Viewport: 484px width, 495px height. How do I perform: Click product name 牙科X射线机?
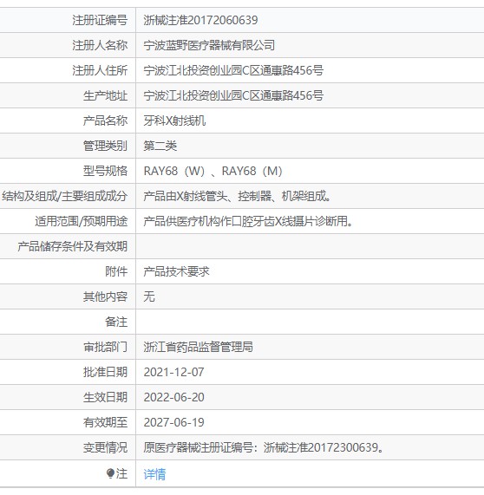[x=174, y=120]
